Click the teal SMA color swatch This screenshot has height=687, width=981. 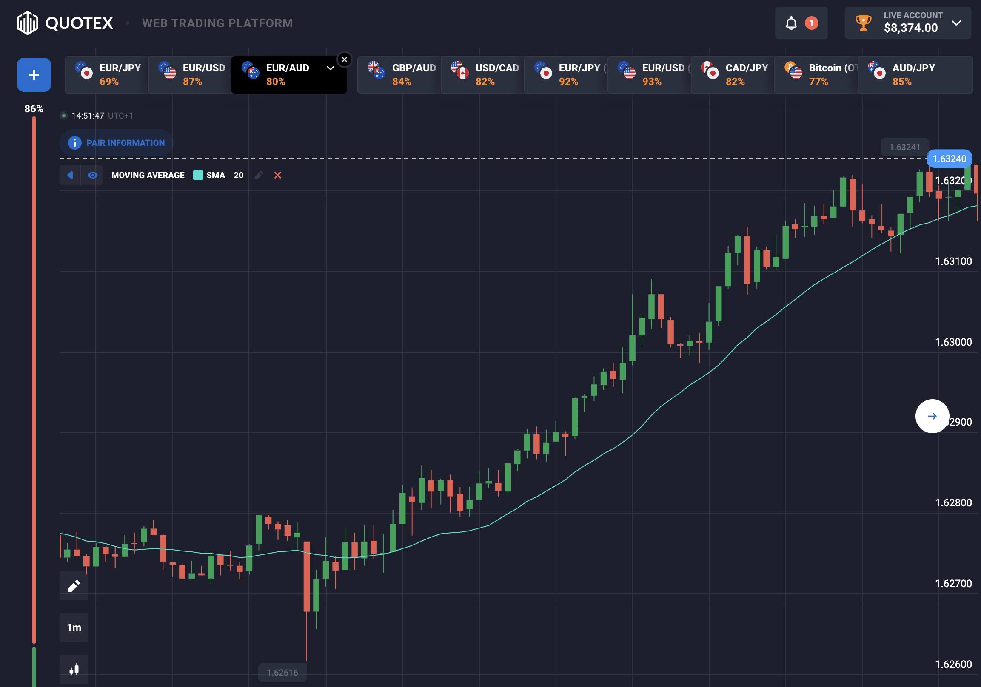[198, 175]
